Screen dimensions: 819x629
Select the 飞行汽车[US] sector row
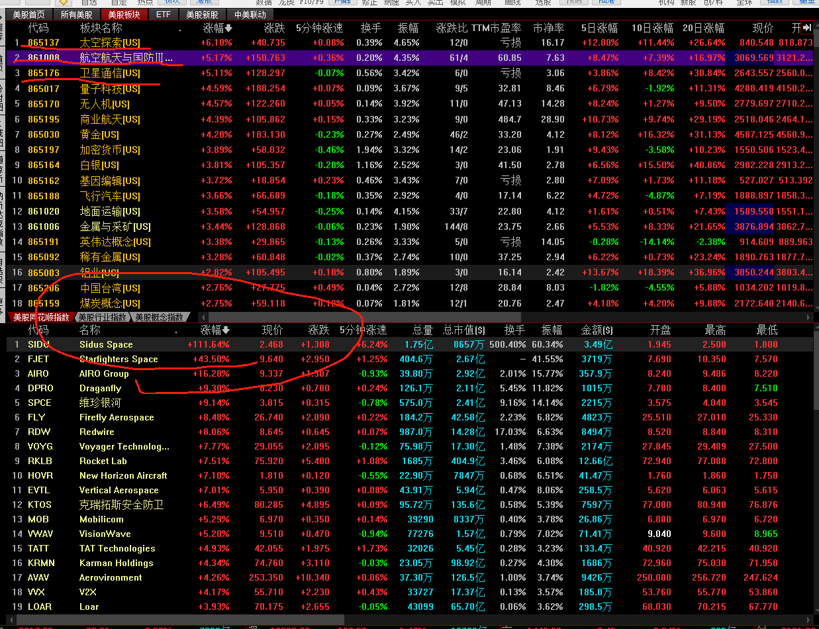(409, 196)
